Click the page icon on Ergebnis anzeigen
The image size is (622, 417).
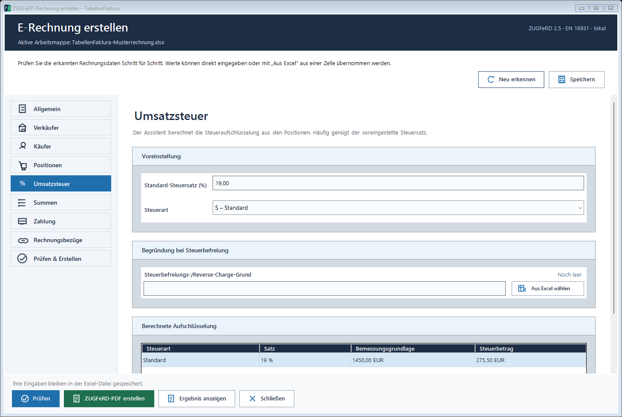point(171,399)
